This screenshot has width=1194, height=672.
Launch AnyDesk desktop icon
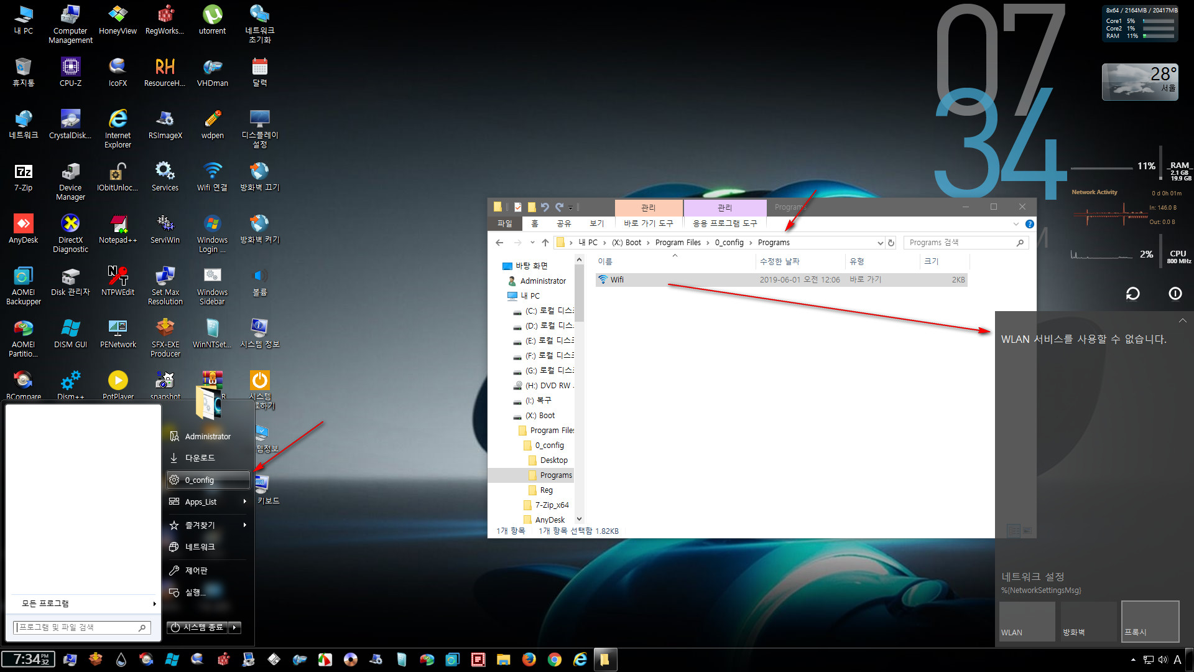click(x=23, y=228)
